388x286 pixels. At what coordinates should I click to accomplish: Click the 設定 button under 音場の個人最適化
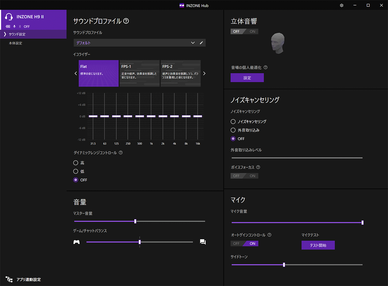coord(247,78)
